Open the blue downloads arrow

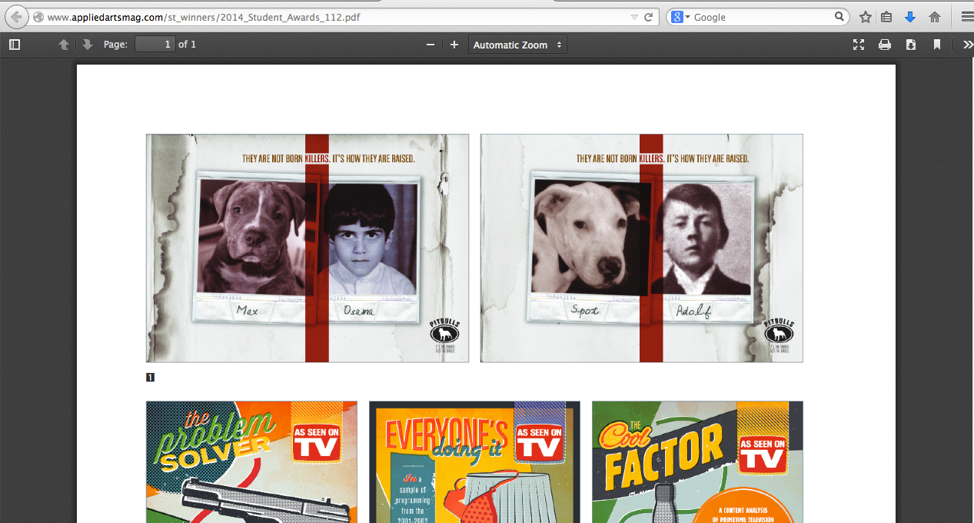[910, 17]
